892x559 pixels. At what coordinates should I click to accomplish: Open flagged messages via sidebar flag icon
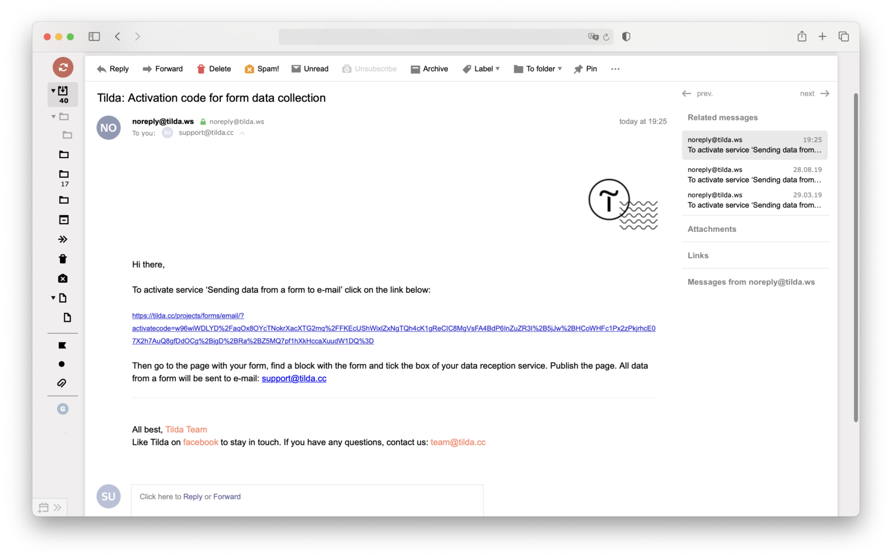tap(62, 345)
